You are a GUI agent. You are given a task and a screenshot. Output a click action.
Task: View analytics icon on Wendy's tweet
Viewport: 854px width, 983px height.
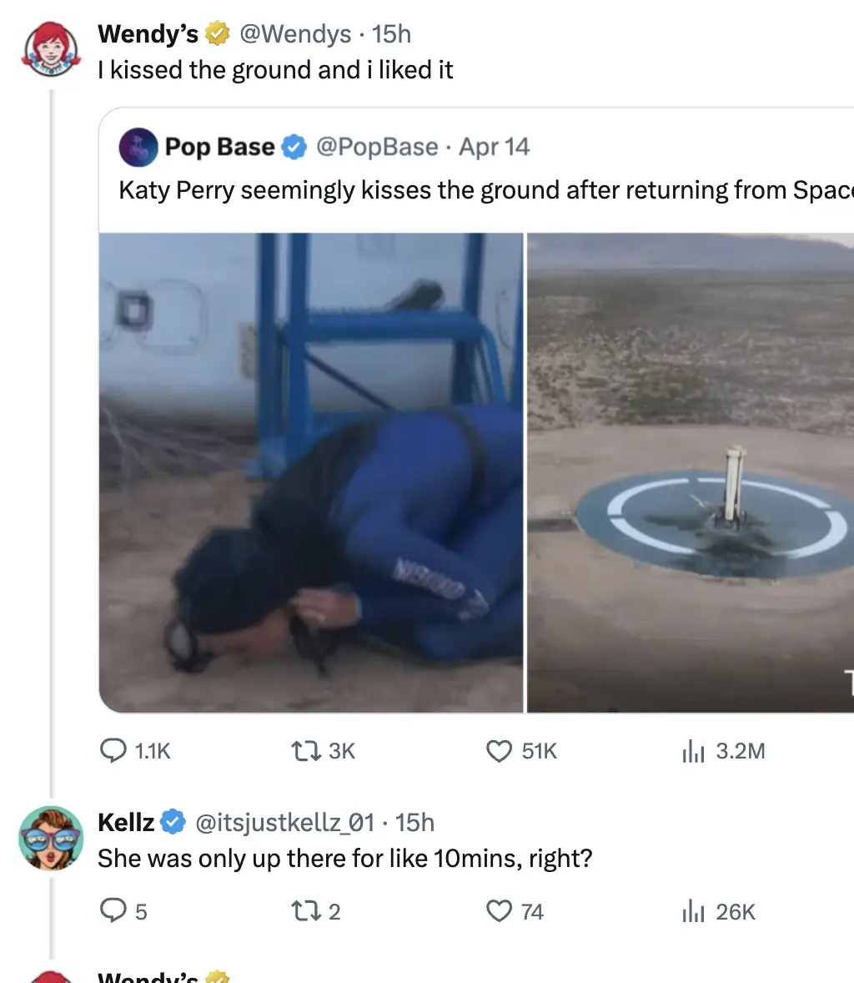click(693, 752)
